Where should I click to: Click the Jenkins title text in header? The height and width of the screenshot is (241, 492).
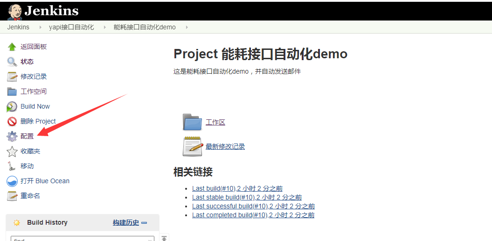[51, 11]
